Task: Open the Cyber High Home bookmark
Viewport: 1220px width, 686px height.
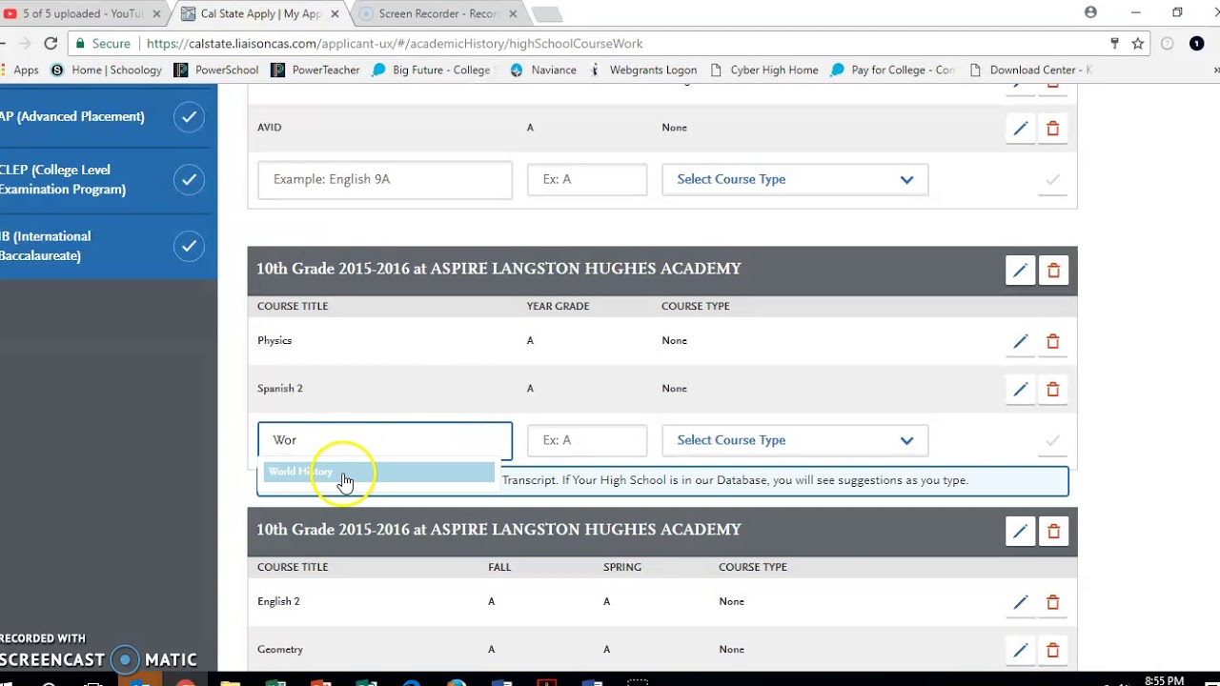Action: (763, 70)
